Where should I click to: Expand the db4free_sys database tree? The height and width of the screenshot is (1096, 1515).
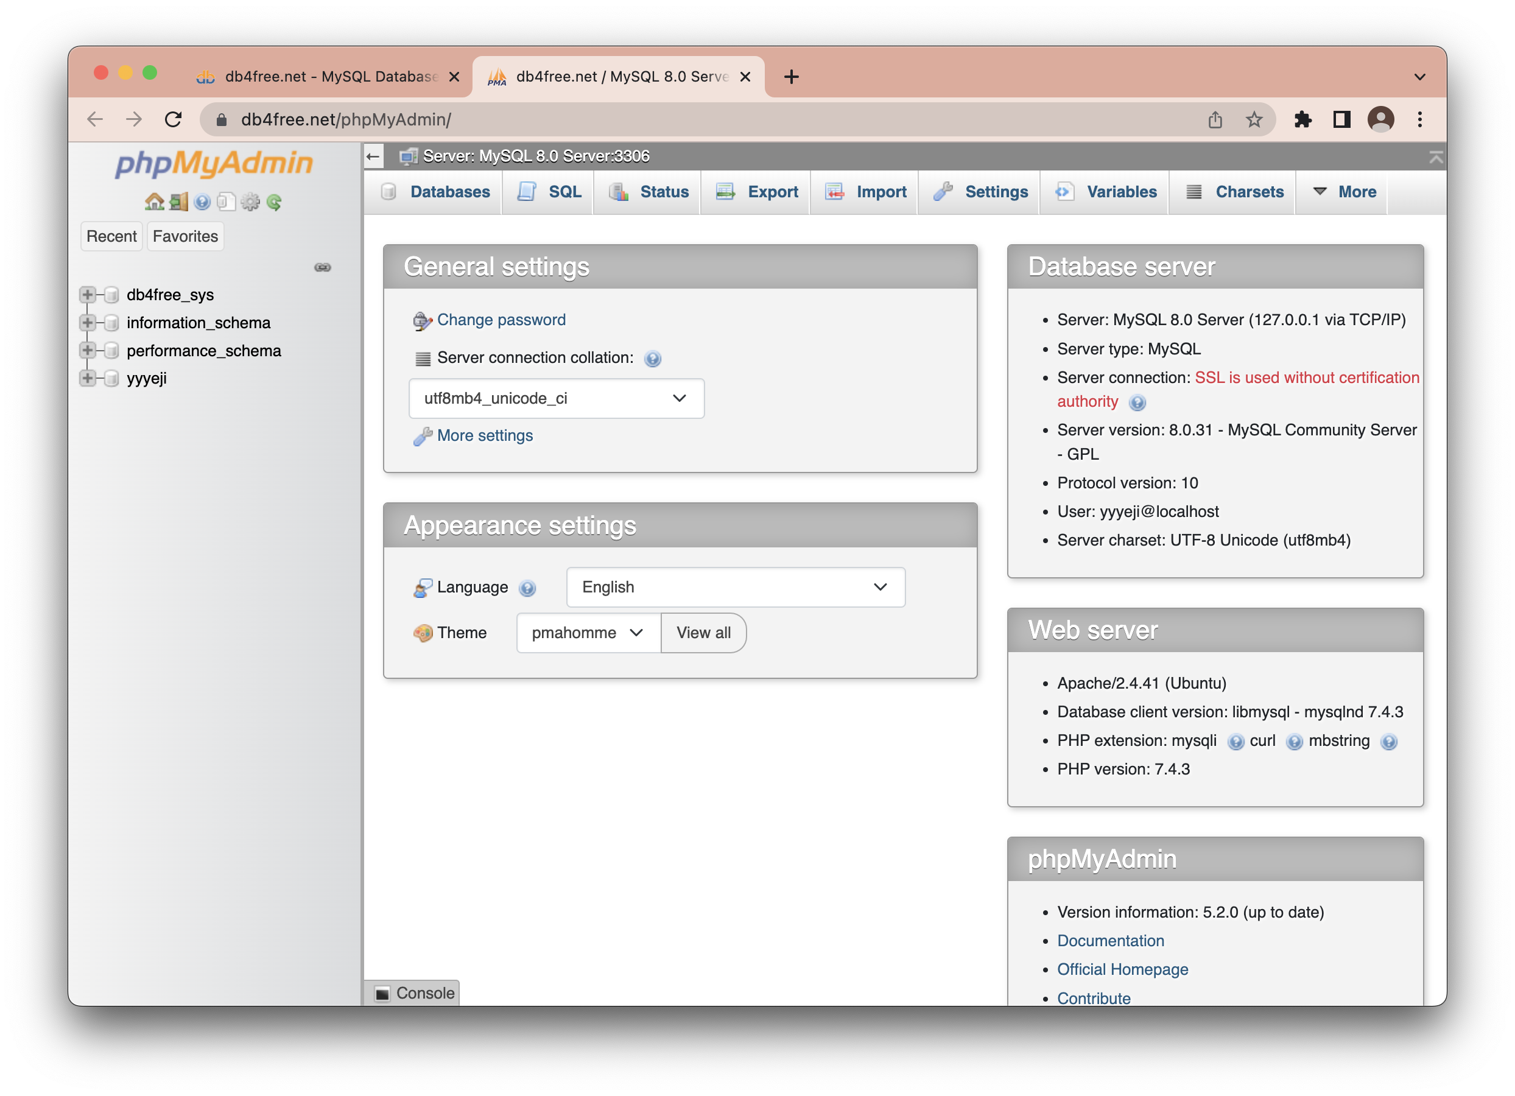point(88,295)
